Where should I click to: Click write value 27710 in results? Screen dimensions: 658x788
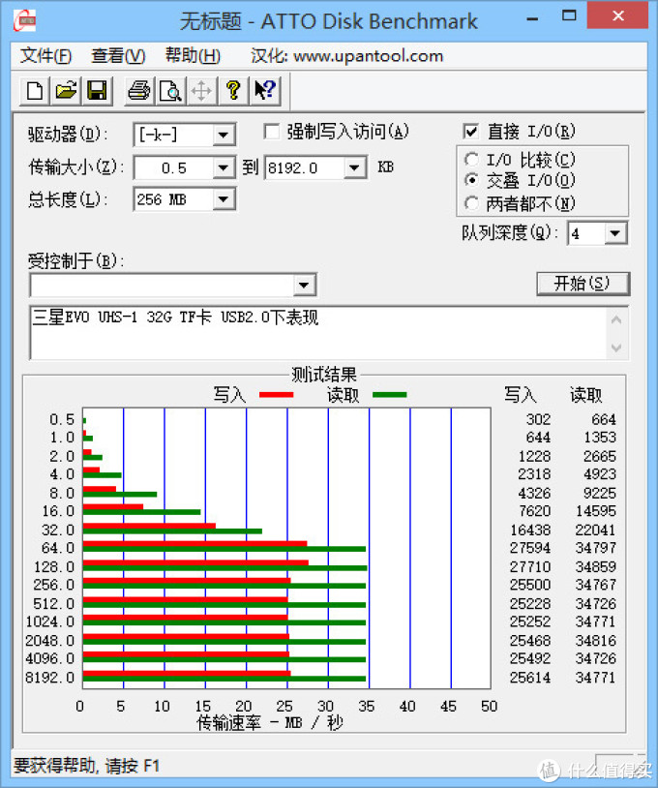(x=530, y=567)
